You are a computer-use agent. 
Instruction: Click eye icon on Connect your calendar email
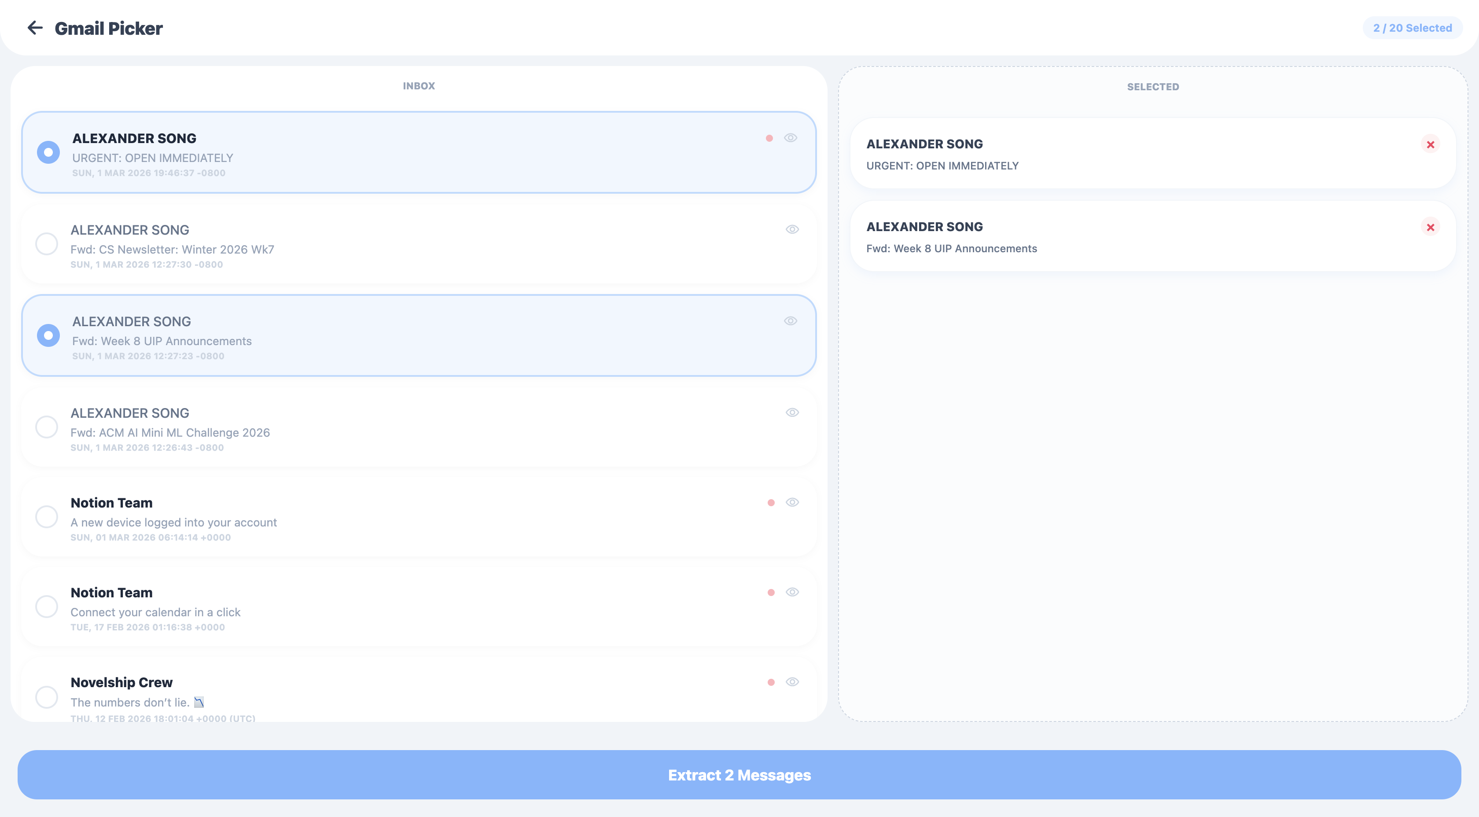pyautogui.click(x=792, y=592)
